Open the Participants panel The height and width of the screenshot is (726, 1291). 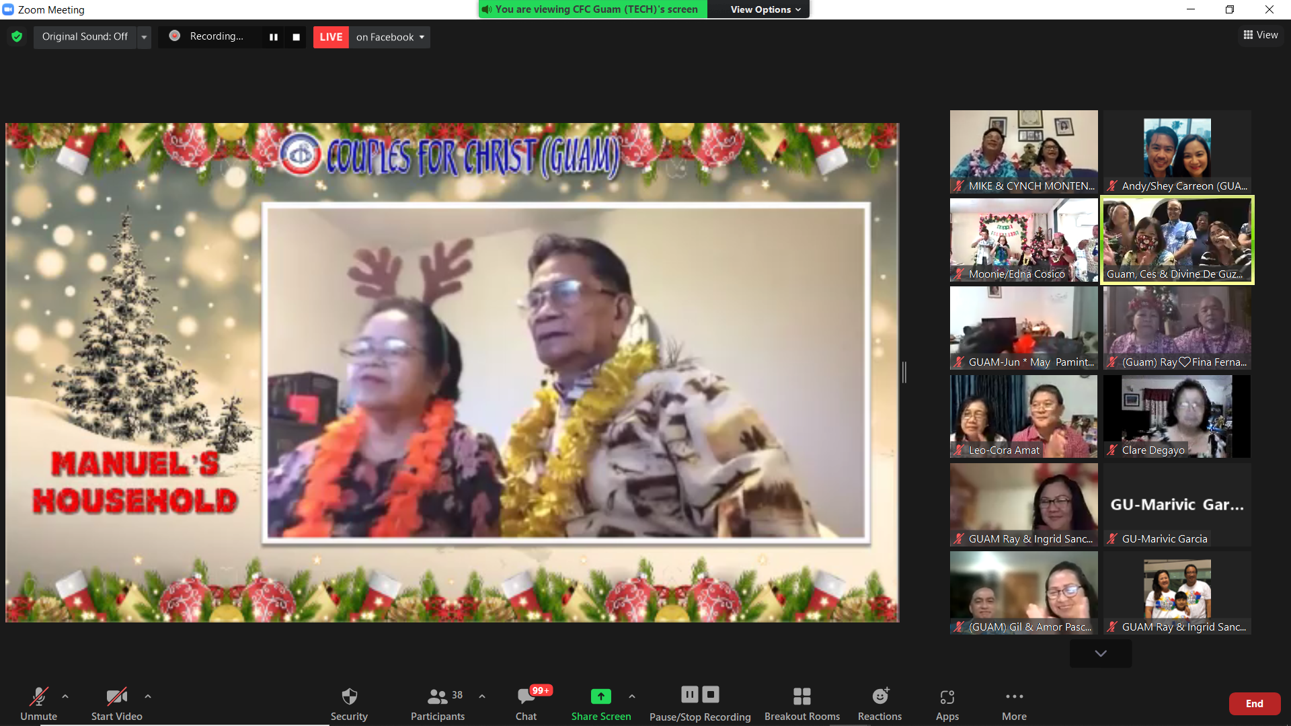tap(438, 703)
